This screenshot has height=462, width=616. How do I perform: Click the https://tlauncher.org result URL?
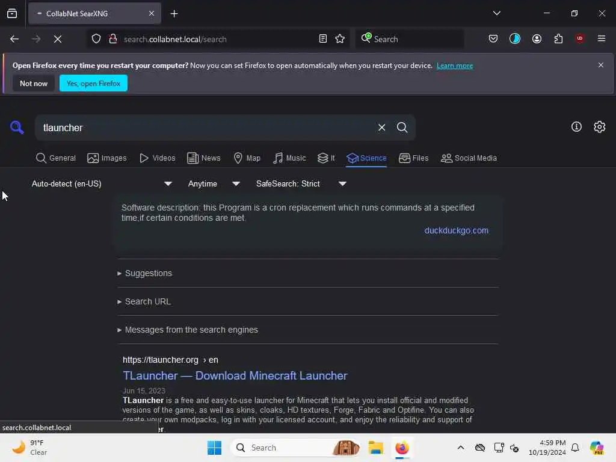pyautogui.click(x=170, y=360)
